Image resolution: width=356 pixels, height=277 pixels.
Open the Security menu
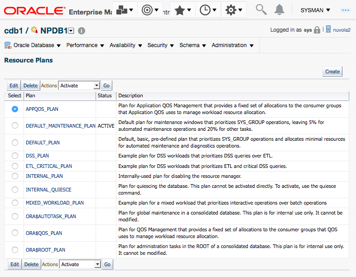[160, 45]
